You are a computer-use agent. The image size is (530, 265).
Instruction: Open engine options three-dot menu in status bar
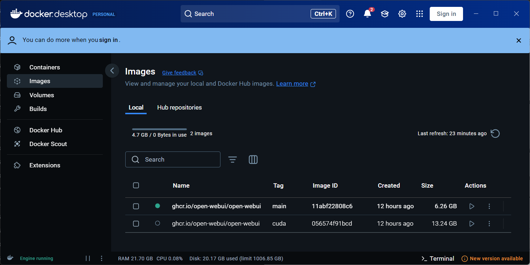click(102, 258)
